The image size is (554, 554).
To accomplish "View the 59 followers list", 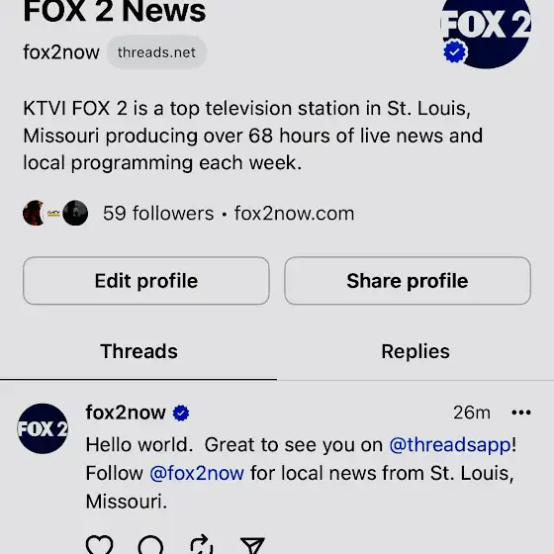I will pos(158,214).
